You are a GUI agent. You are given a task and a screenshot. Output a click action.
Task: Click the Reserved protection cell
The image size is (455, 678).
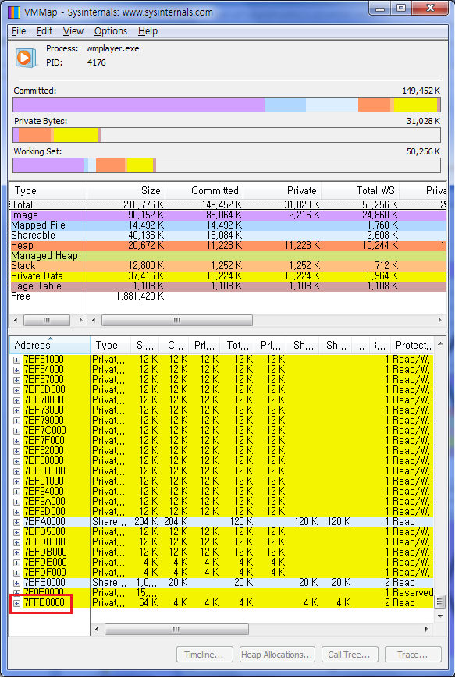click(413, 593)
